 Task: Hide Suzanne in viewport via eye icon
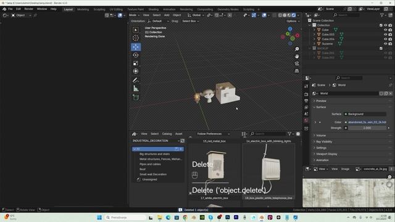click(385, 44)
